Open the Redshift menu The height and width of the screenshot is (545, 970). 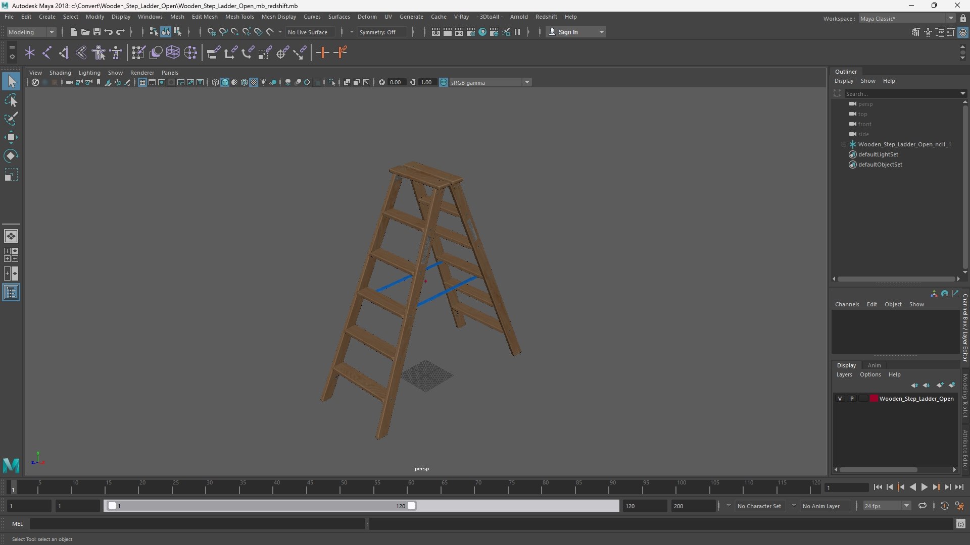(x=546, y=17)
